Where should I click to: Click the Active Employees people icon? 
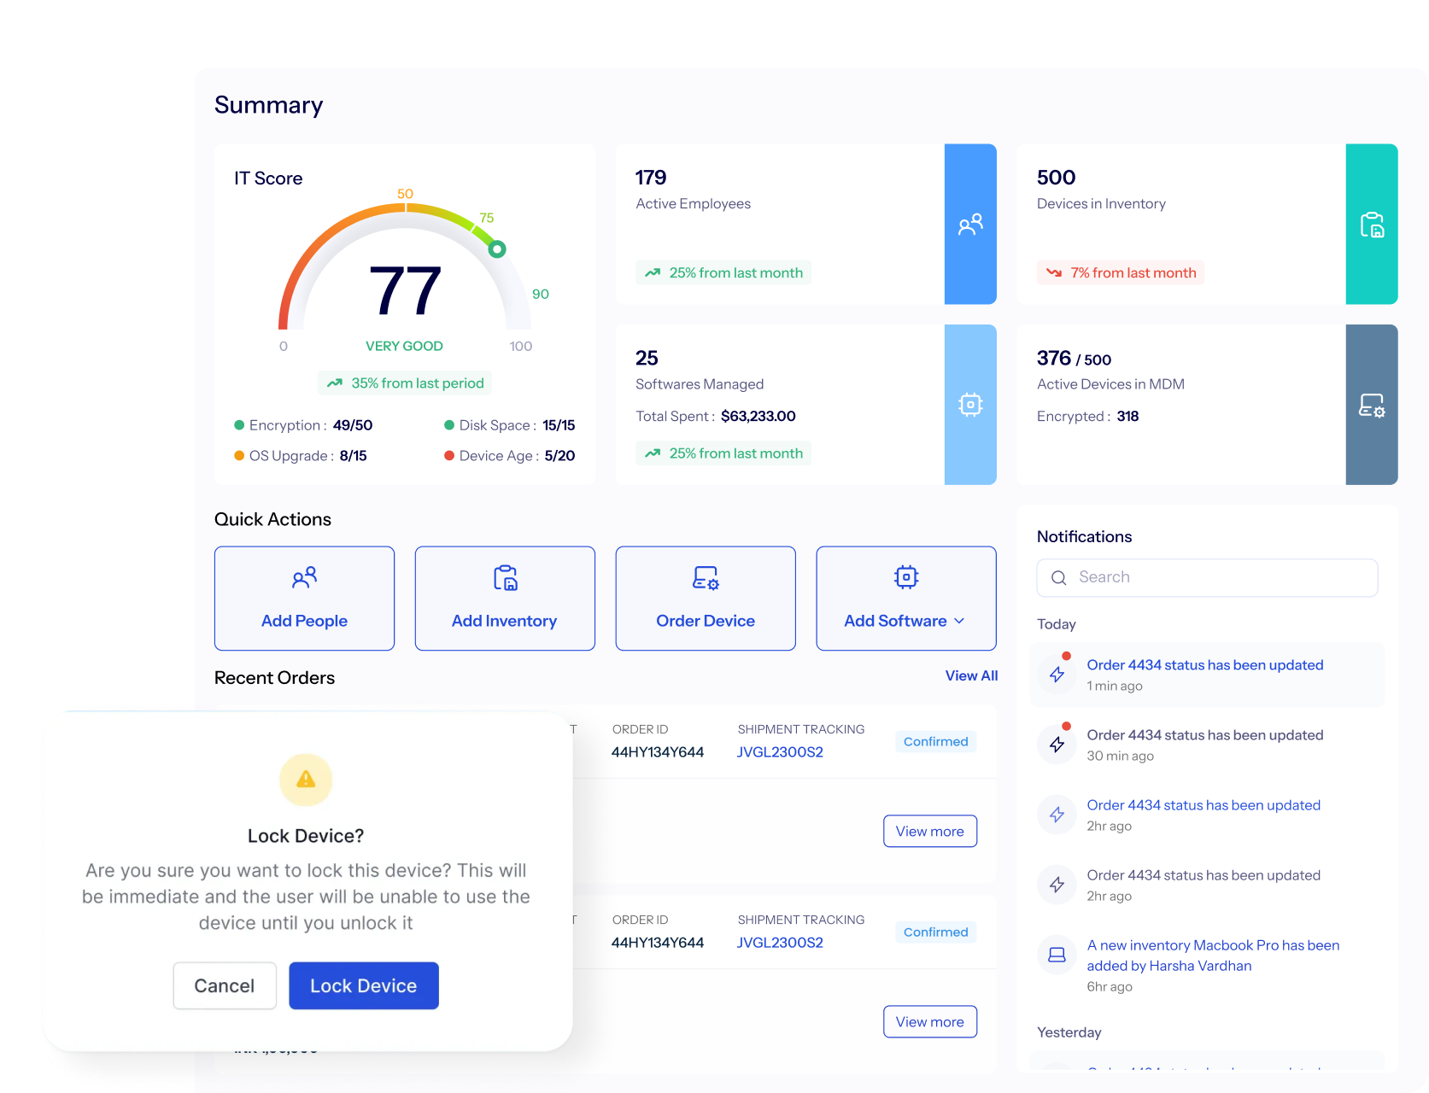point(970,225)
